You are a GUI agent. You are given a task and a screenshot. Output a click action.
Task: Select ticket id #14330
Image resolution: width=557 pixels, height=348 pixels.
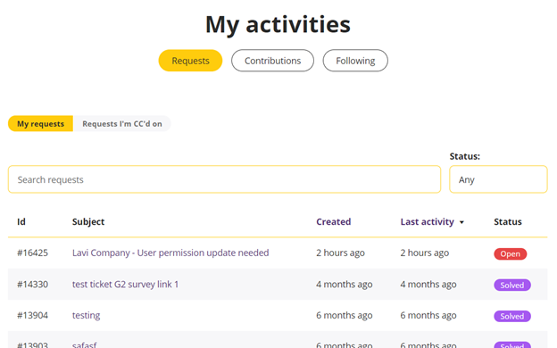pos(32,284)
